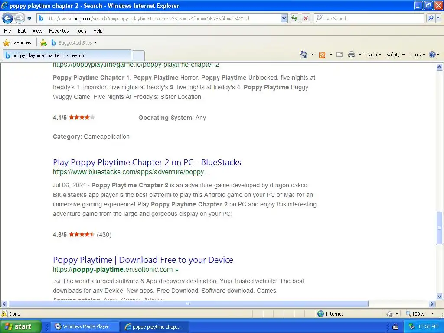Go back using the Back arrow button
The width and height of the screenshot is (444, 333).
[8, 19]
